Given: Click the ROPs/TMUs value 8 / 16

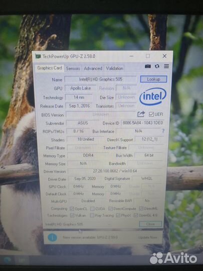Looking at the screenshot, I should tap(78, 131).
